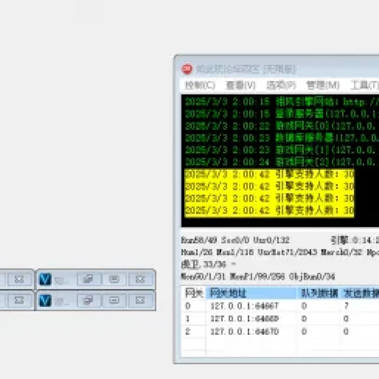Viewport: 379px width, 379px height.
Task: Open the 控制(C) menu
Action: pyautogui.click(x=200, y=85)
